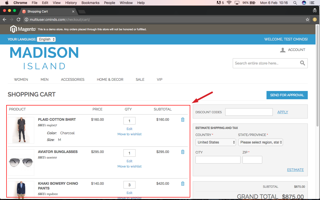Move Plaid Cotton Shirt to wishlist
Screen dimensions: 320x200
129,134
